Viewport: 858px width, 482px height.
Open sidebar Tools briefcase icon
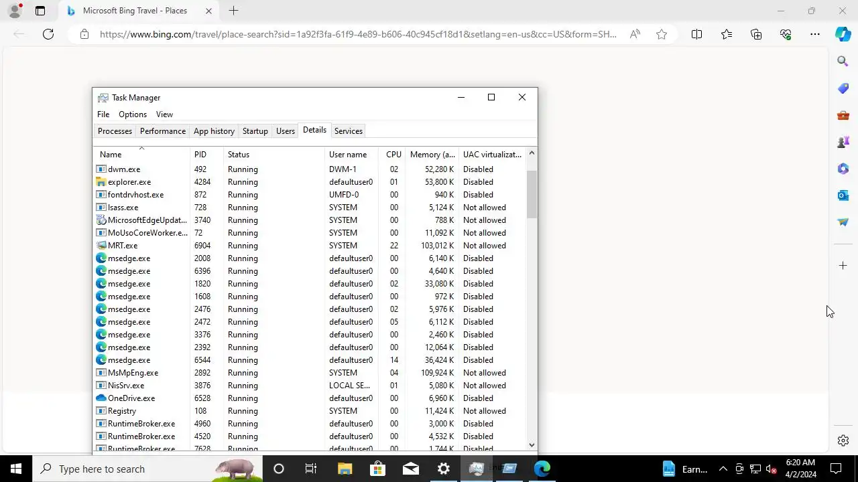coord(843,115)
